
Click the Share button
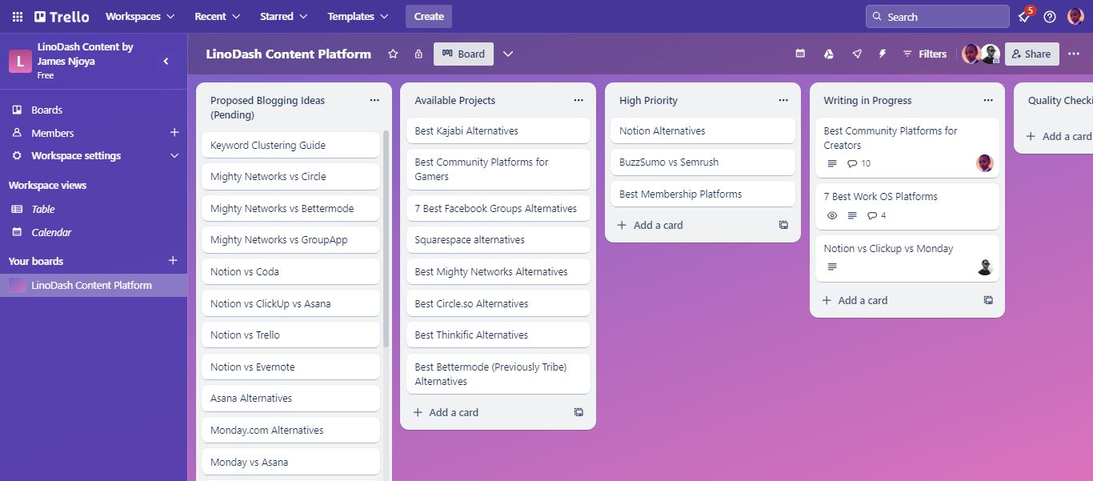pyautogui.click(x=1031, y=54)
